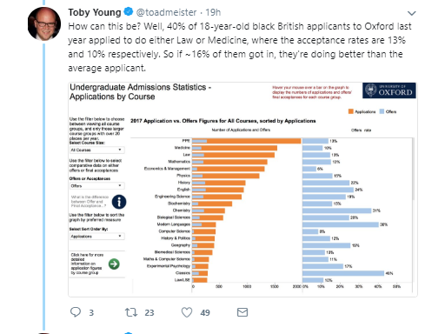Open the Applications sort order dropdown

coord(96,237)
